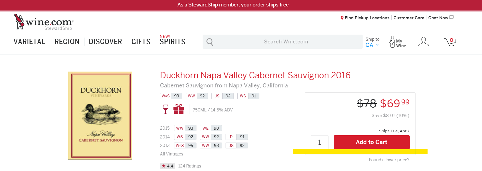The width and height of the screenshot is (482, 171).
Task: Open the VARIETAL menu
Action: 29,42
